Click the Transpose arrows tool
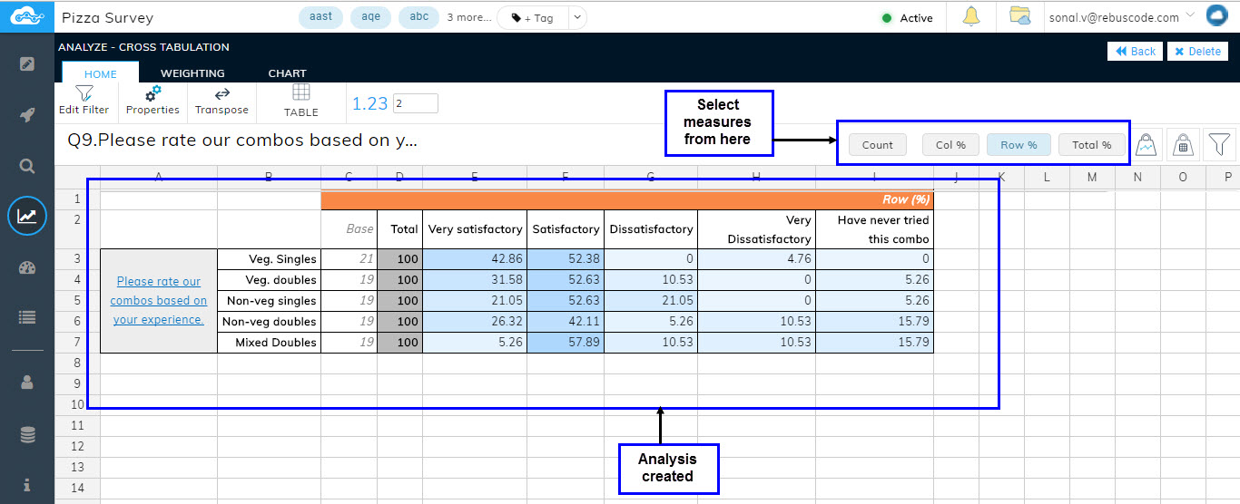The image size is (1240, 504). [221, 100]
